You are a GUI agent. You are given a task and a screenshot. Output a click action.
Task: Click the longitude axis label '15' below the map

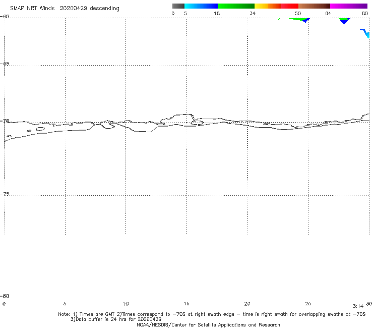point(186,304)
